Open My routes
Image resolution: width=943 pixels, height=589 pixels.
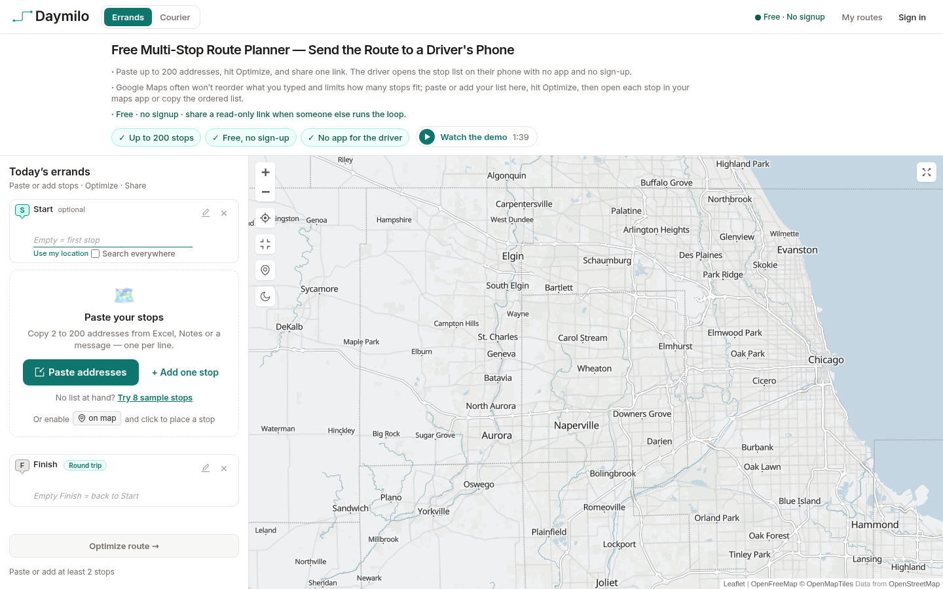point(862,17)
